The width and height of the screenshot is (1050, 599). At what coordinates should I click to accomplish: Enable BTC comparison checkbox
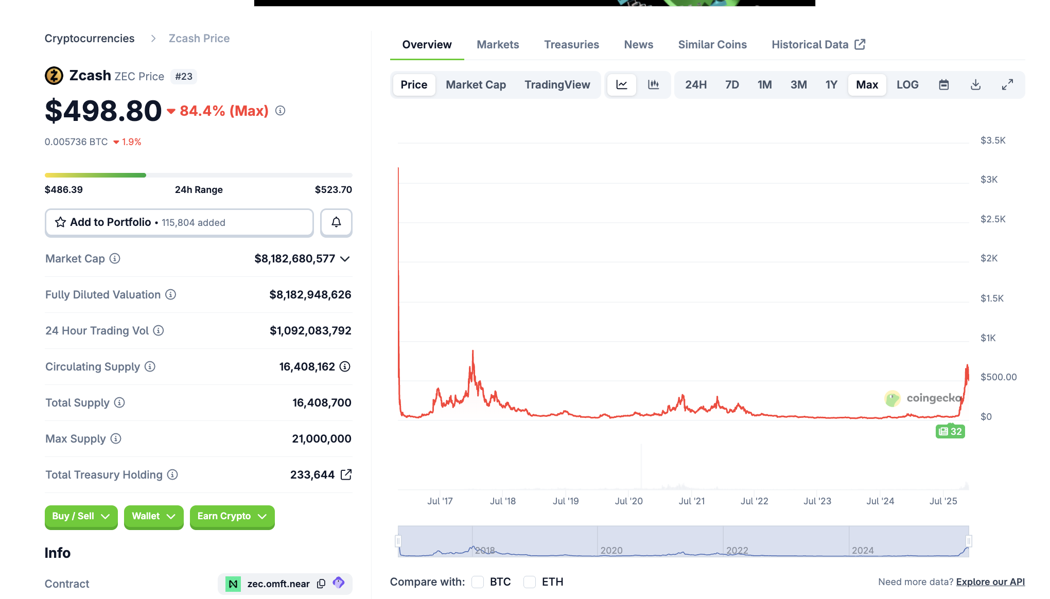pos(478,582)
